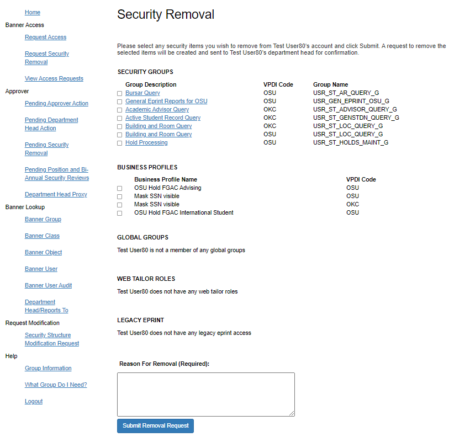
Task: Open the What Group Do I Need help link
Action: [x=56, y=385]
